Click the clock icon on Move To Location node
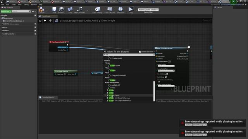The height and width of the screenshot is (139, 248). click(x=189, y=47)
